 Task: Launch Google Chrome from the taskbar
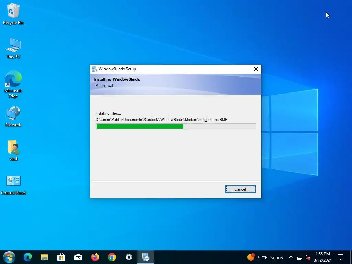(112, 257)
